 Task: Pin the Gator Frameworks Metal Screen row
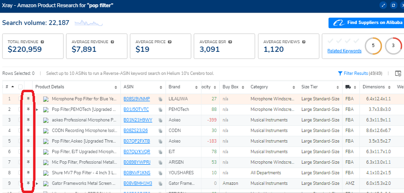[28, 183]
